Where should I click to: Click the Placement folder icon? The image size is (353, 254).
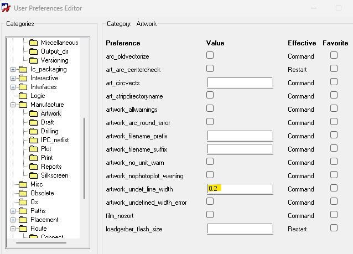pyautogui.click(x=23, y=220)
